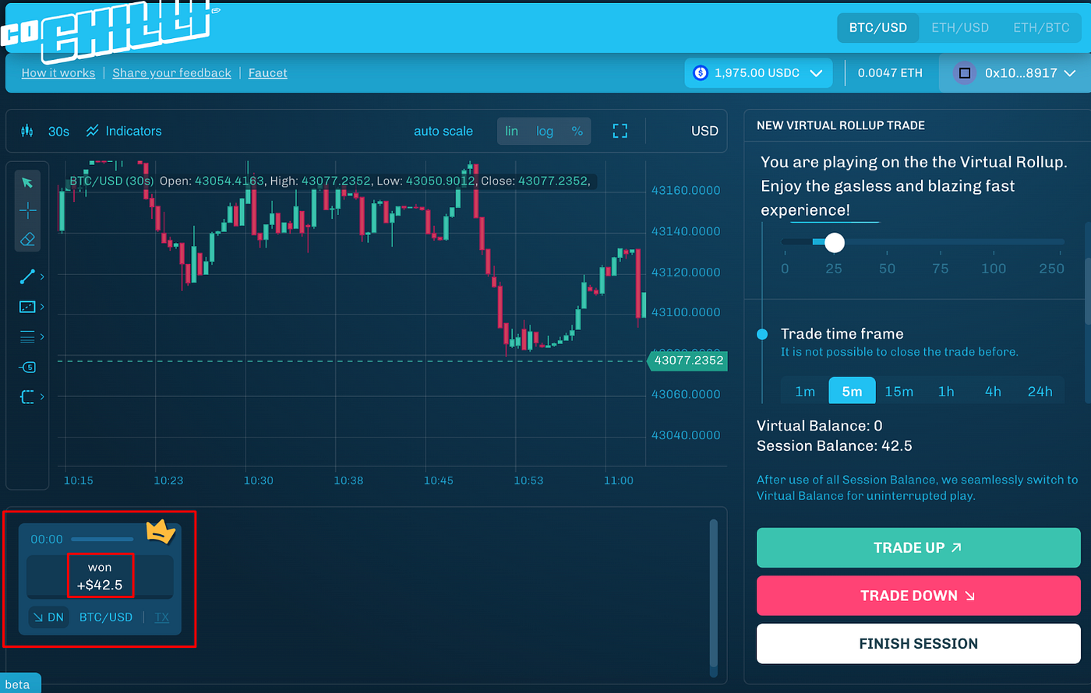Enable auto scale on chart
The height and width of the screenshot is (693, 1091).
tap(443, 131)
